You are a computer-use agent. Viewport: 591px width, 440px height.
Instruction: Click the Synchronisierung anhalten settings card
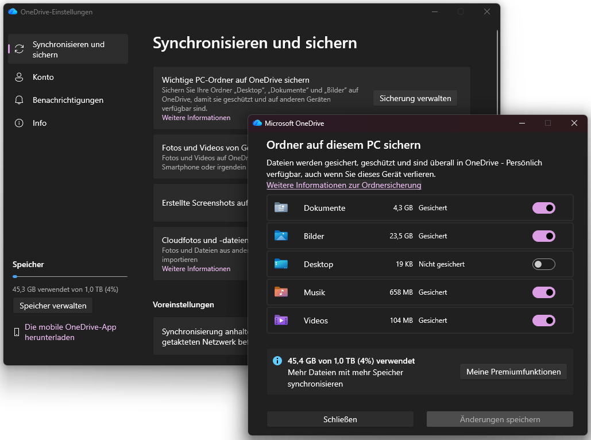click(x=200, y=336)
